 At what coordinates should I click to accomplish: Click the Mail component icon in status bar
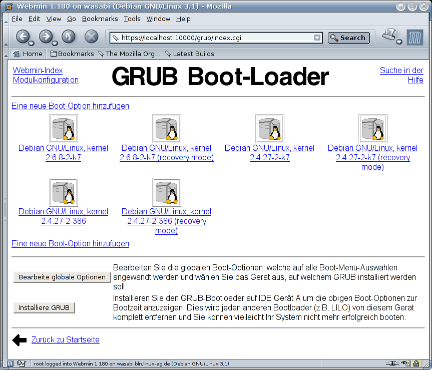click(x=21, y=363)
